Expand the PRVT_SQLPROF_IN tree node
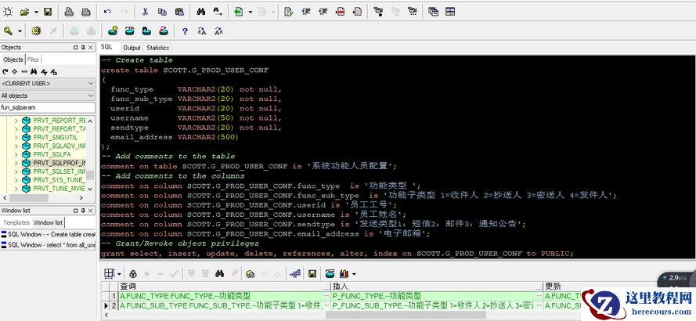This screenshot has height=321, width=696. (17, 163)
